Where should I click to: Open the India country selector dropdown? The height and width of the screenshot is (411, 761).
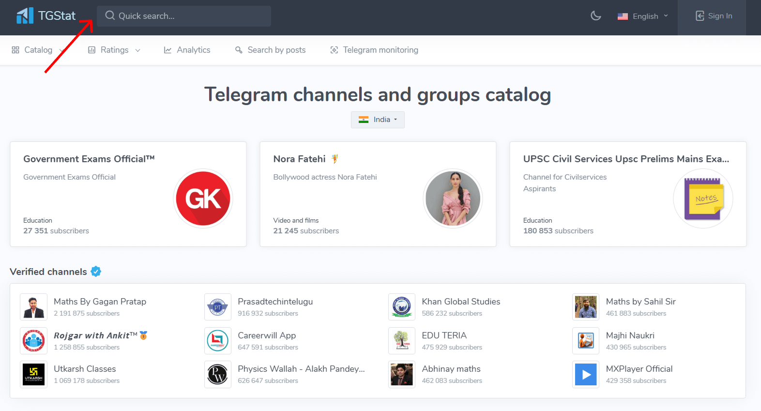coord(378,120)
